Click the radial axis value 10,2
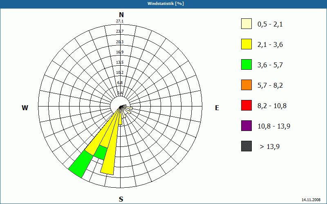The width and height of the screenshot is (327, 204). [120, 73]
